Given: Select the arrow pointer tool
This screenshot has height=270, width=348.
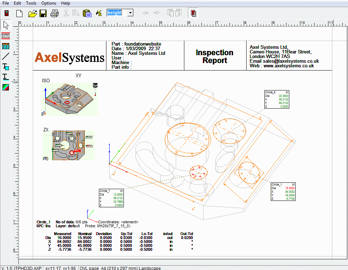Looking at the screenshot, I should click(6, 25).
